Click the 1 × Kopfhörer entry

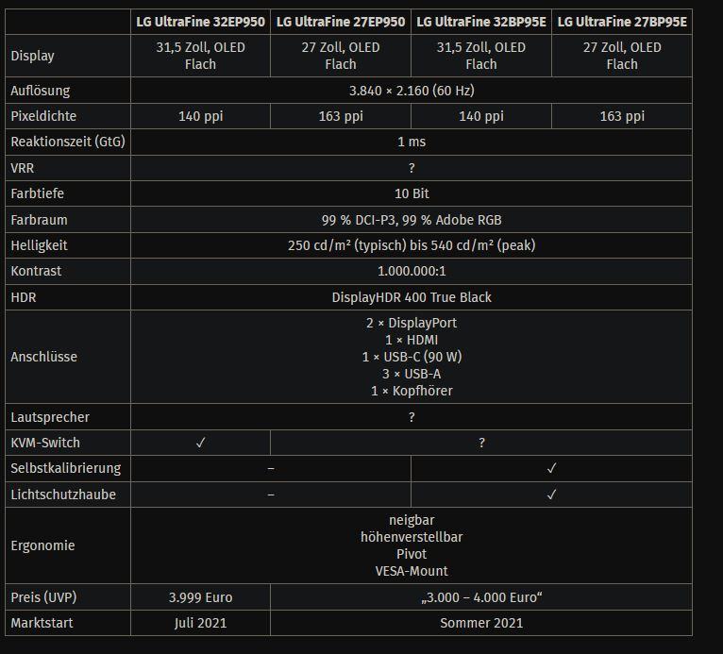[412, 391]
